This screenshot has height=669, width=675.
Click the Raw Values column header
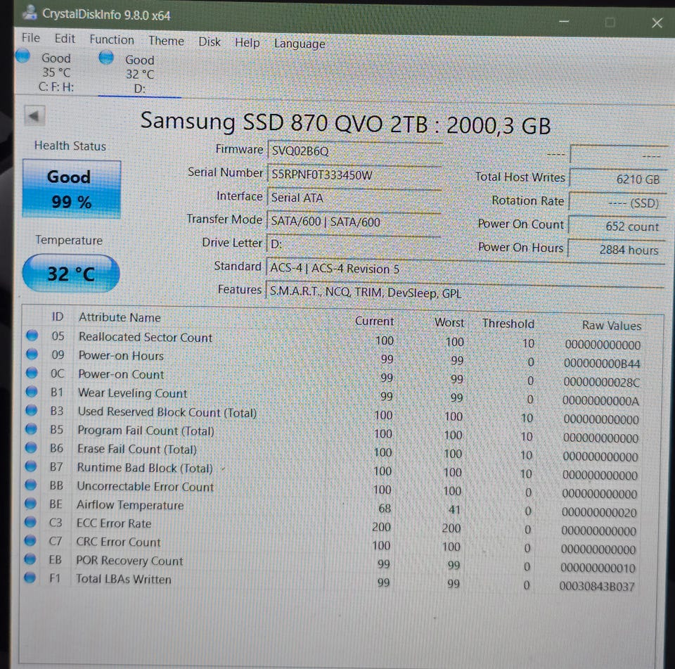611,325
